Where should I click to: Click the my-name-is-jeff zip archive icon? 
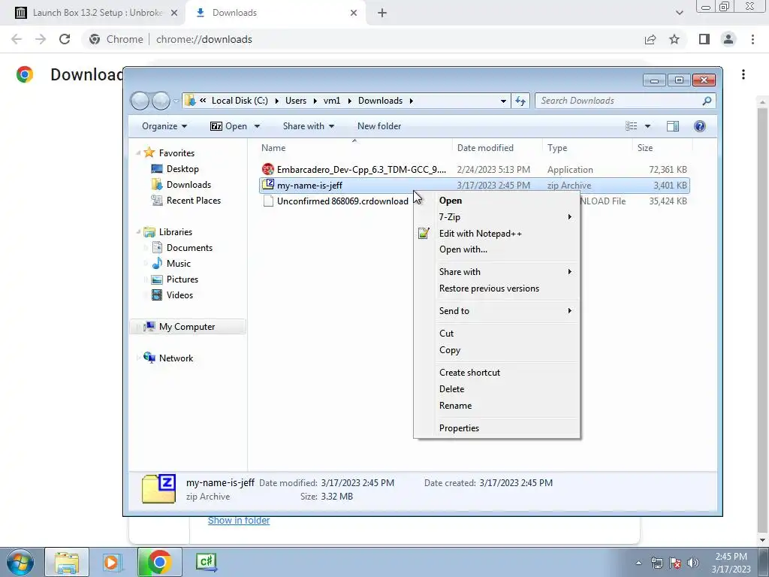[x=268, y=185]
